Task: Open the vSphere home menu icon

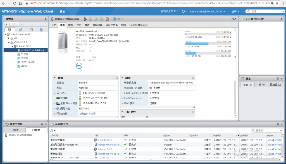Action: click(62, 11)
